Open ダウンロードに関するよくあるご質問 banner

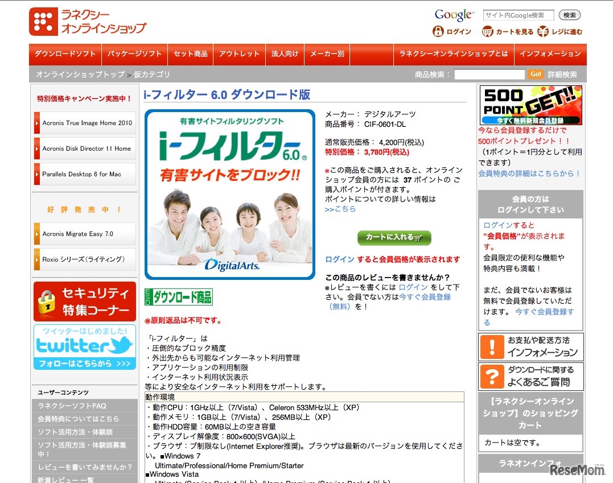tap(530, 376)
